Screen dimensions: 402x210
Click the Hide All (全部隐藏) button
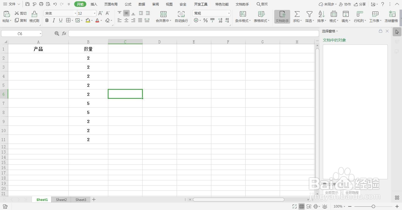[352, 193]
